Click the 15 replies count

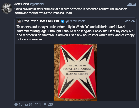coord(20,105)
